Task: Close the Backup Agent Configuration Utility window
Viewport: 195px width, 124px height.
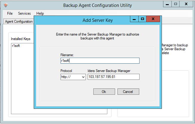Action: (186, 4)
